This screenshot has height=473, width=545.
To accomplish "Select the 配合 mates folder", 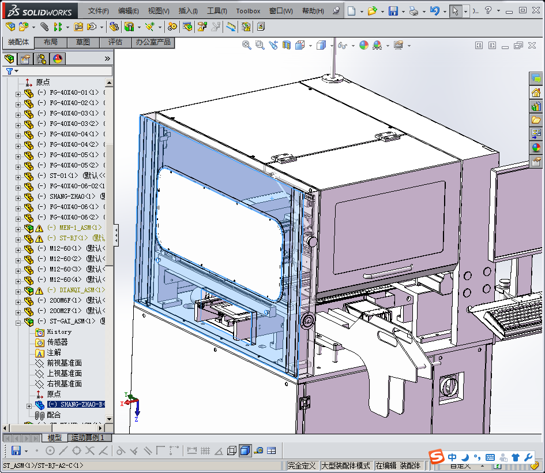I will click(x=54, y=415).
